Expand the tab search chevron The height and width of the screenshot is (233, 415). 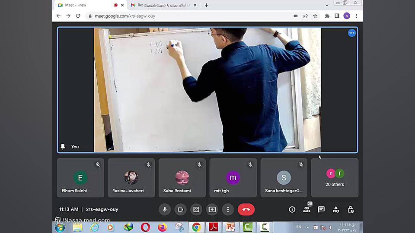point(327,5)
